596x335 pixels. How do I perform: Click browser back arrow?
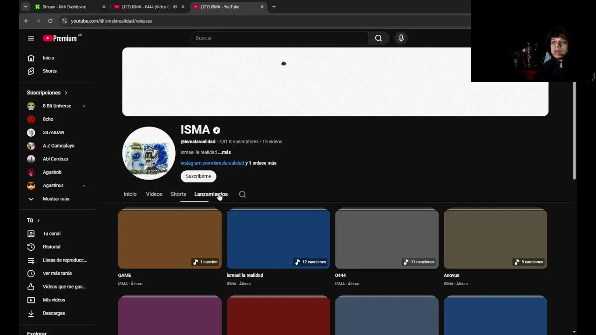pyautogui.click(x=27, y=21)
